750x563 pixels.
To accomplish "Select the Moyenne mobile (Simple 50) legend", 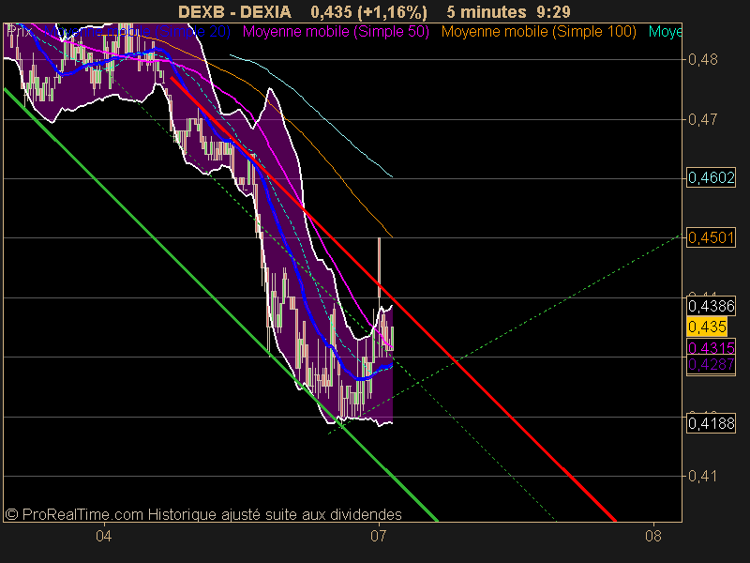I will [x=336, y=32].
